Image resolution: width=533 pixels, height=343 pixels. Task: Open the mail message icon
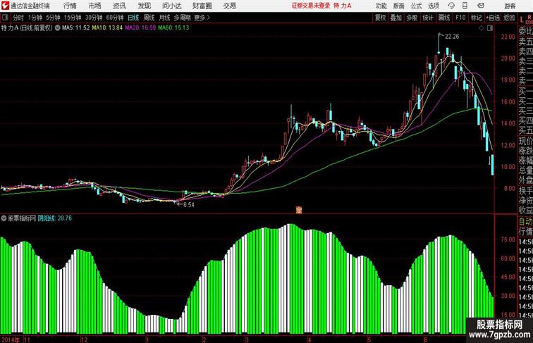[481, 6]
